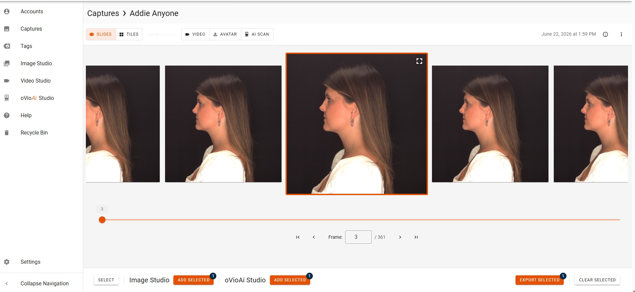Select the cropped rightmost profile thumbnail
Viewport: 635px width, 292px height.
click(x=591, y=124)
